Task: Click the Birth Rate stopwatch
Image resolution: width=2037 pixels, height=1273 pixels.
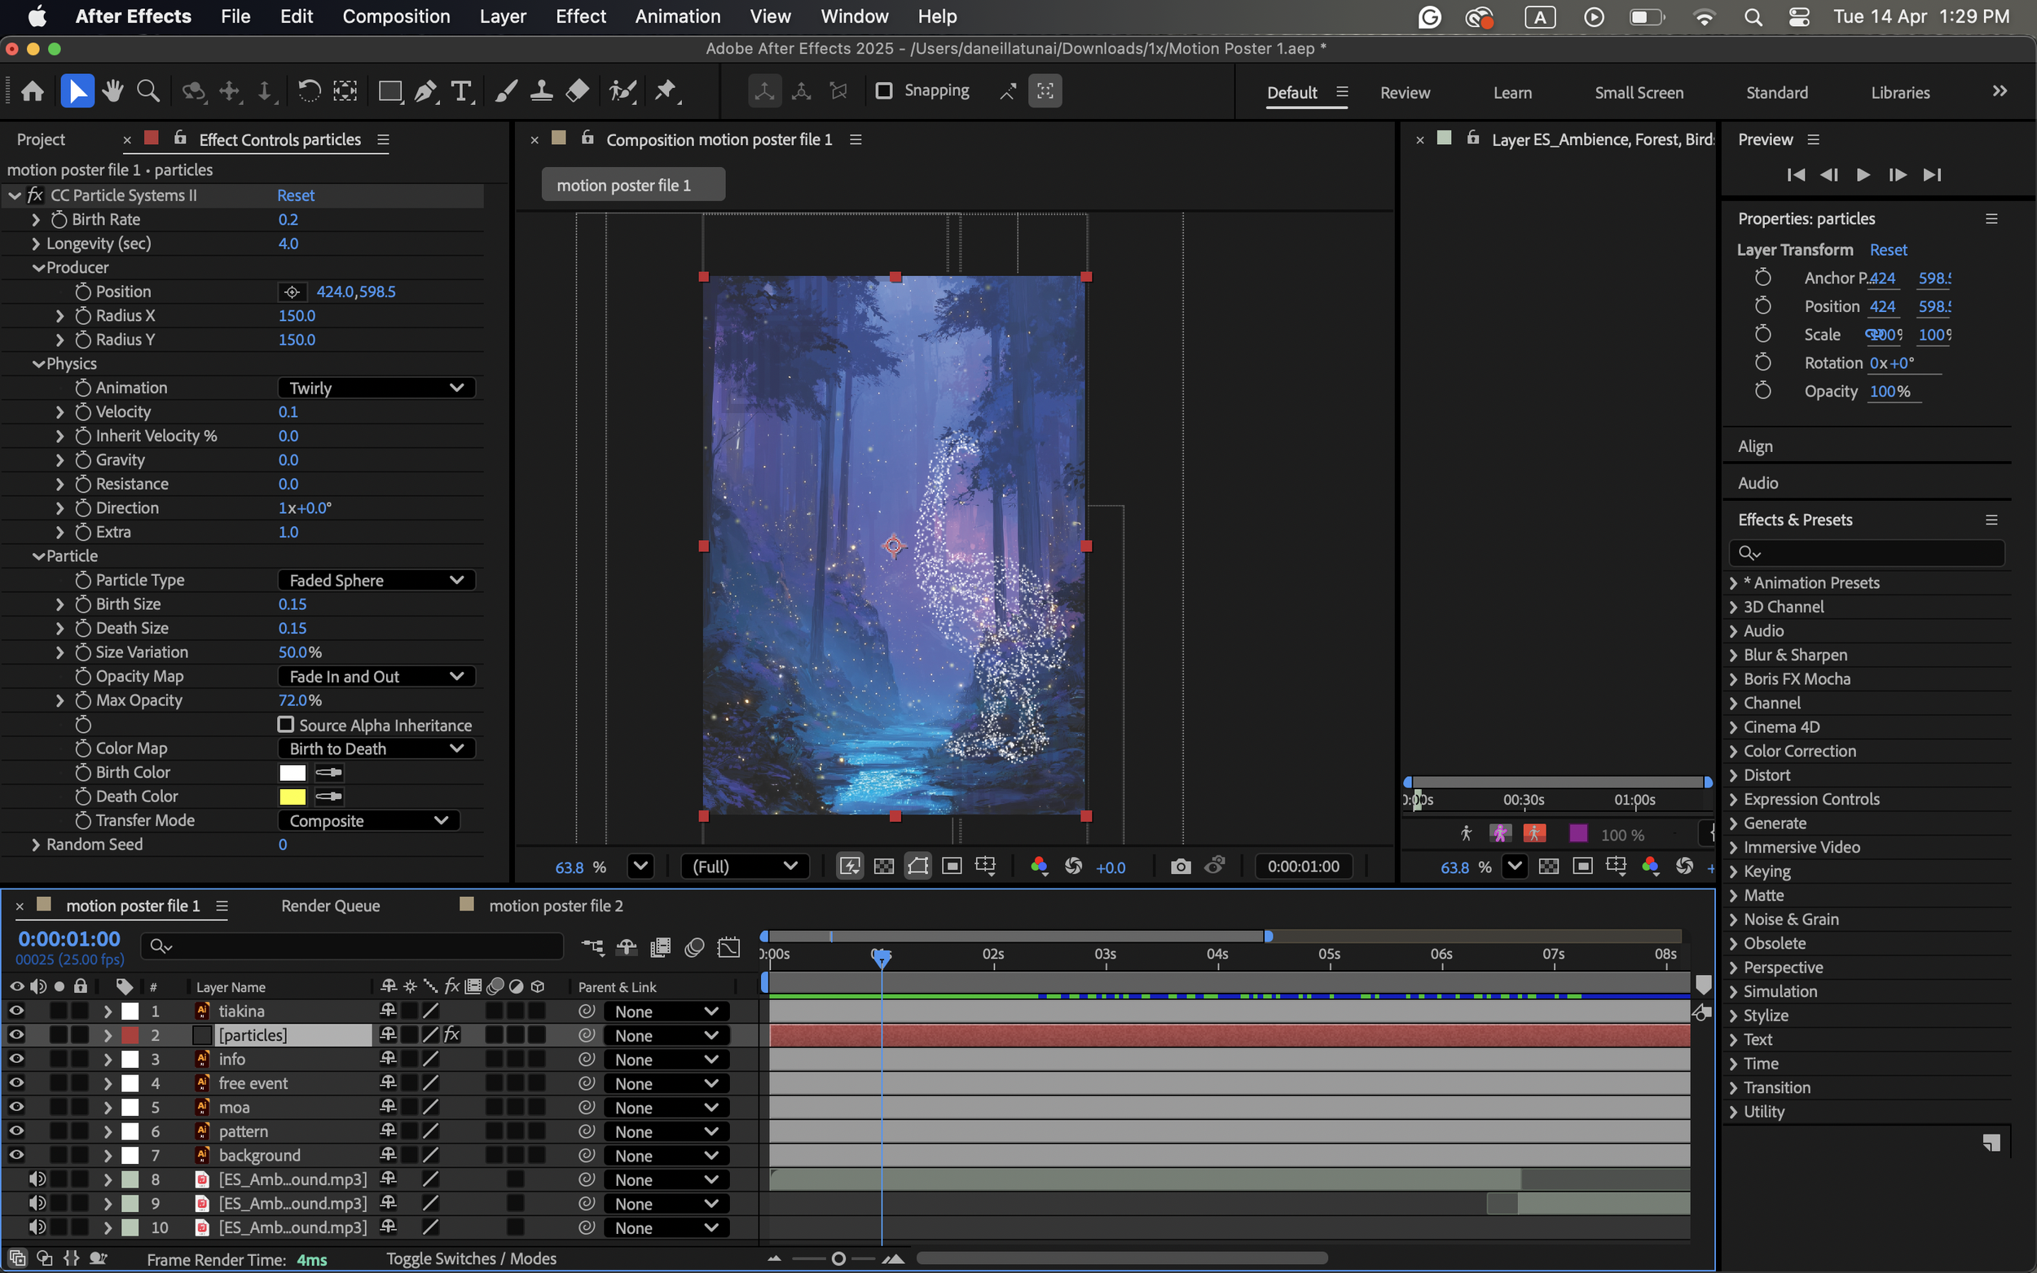Action: (59, 220)
